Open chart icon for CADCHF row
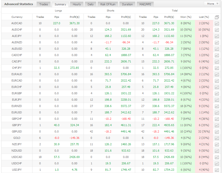The width and height of the screenshot is (222, 173). click(217, 55)
